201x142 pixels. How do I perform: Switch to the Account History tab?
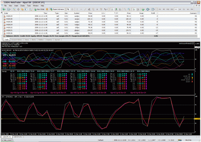pyautogui.click(x=17, y=40)
